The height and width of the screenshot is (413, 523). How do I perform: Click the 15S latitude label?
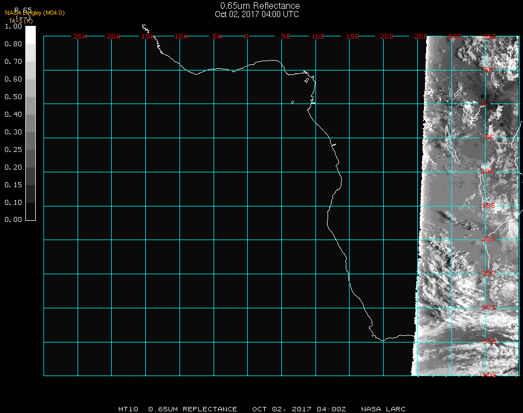(489, 205)
